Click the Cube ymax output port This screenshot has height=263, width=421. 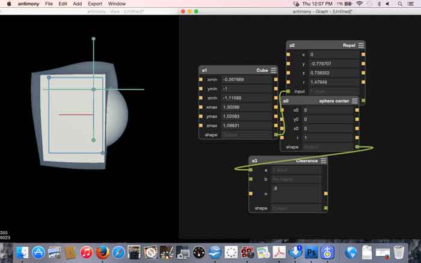pos(275,116)
